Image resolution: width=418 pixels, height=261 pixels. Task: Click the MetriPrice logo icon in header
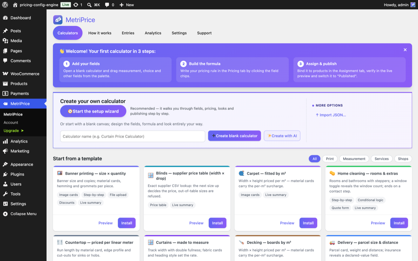(58, 20)
